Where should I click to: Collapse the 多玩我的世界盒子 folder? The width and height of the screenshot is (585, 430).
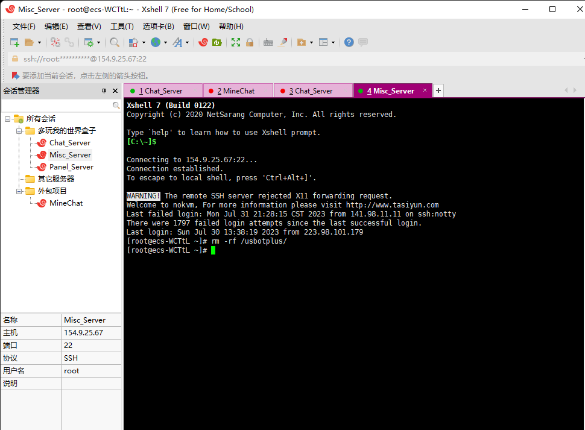coord(19,131)
